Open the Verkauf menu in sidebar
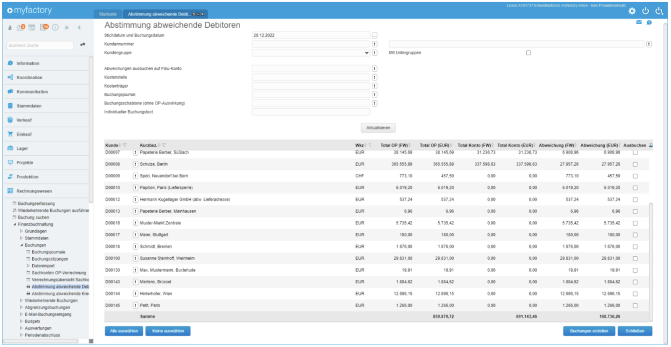The height and width of the screenshot is (347, 671). coord(24,120)
